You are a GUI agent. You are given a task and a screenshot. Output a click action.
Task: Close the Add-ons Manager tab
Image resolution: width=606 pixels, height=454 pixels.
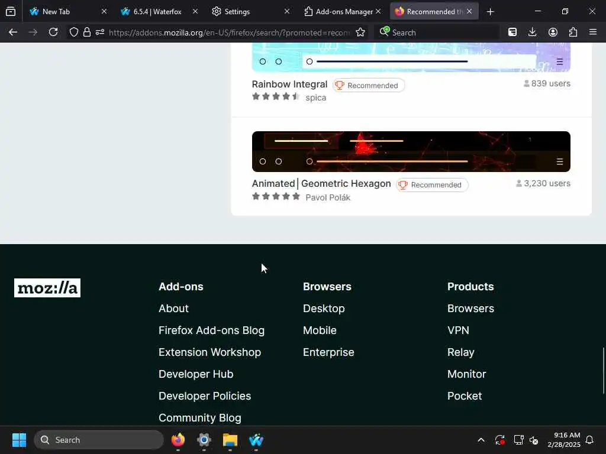point(378,12)
